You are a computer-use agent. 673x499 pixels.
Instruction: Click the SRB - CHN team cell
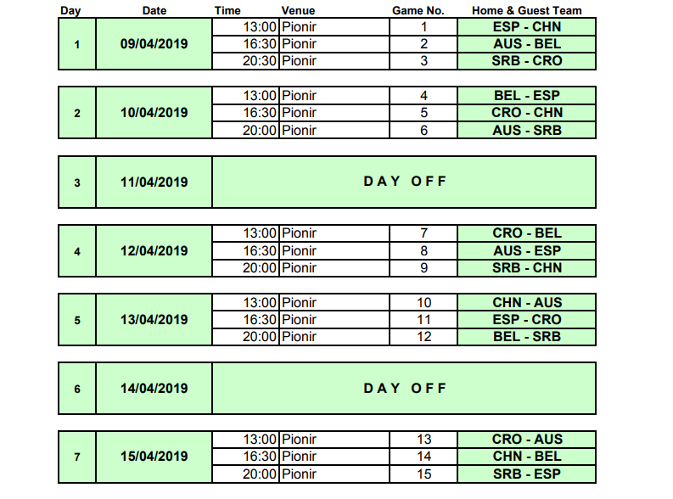click(526, 268)
